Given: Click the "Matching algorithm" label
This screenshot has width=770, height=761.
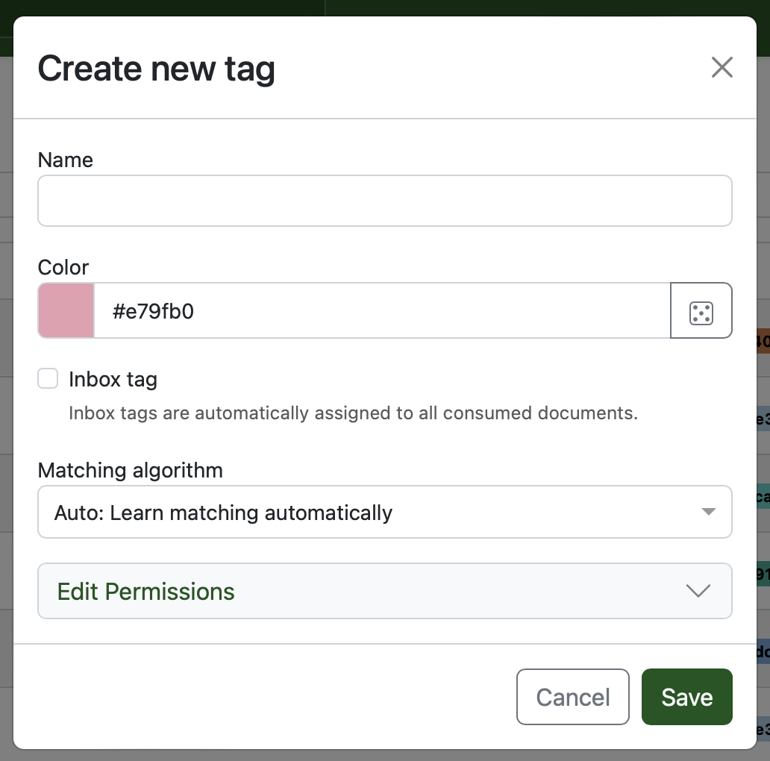Looking at the screenshot, I should tap(131, 470).
